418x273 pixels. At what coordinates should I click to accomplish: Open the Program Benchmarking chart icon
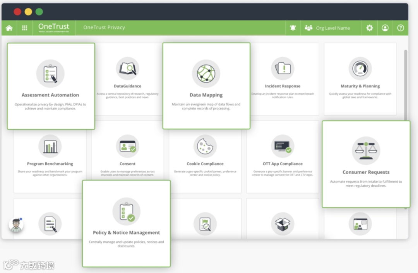(x=50, y=146)
